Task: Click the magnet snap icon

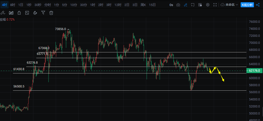Action: [35, 13]
